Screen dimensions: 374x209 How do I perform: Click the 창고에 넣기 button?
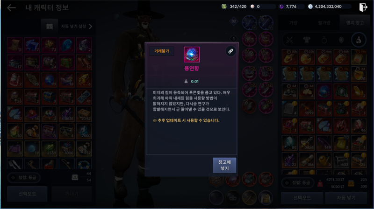click(x=224, y=165)
